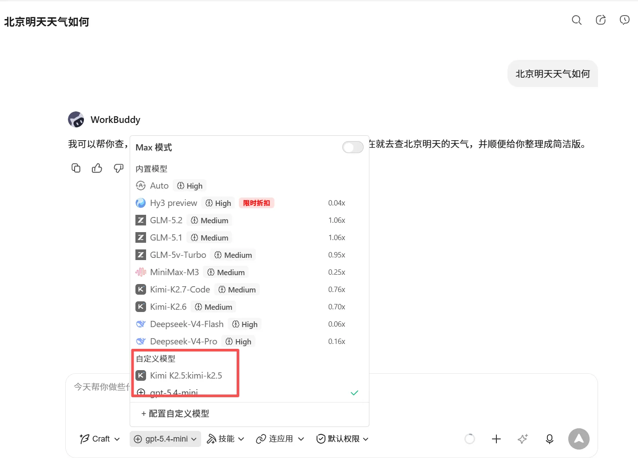Click the round send arrow button
The height and width of the screenshot is (458, 638).
tap(579, 439)
